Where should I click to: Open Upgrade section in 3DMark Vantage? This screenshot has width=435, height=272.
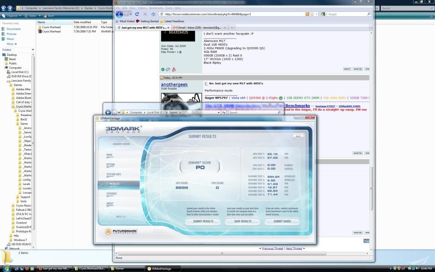[x=112, y=194]
